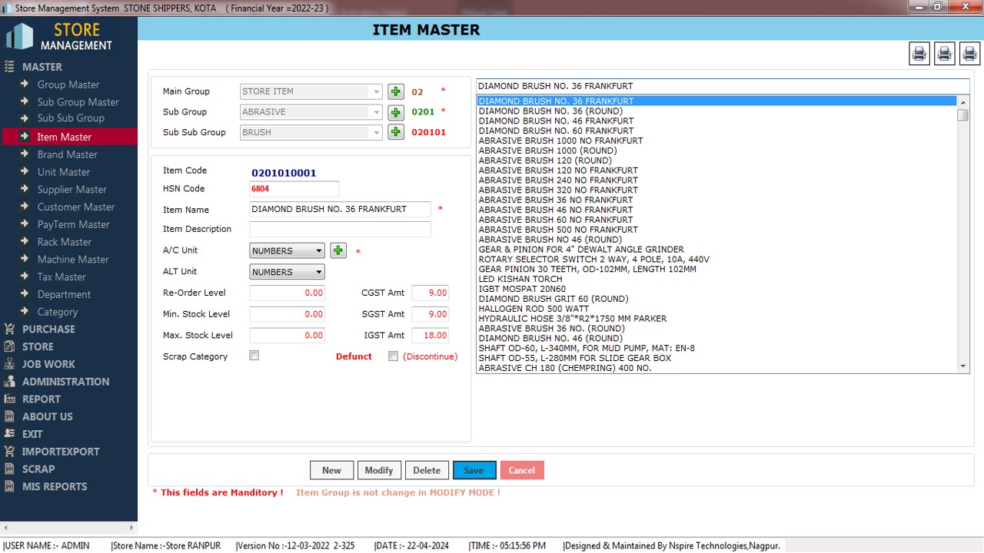Click the Modify button
The height and width of the screenshot is (553, 984).
click(x=378, y=470)
